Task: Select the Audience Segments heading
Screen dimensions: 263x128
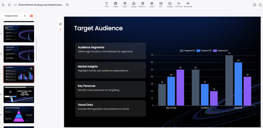Action: click(x=91, y=47)
